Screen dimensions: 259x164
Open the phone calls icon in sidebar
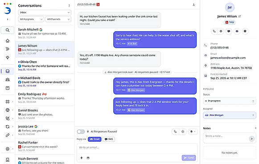pos(8,118)
